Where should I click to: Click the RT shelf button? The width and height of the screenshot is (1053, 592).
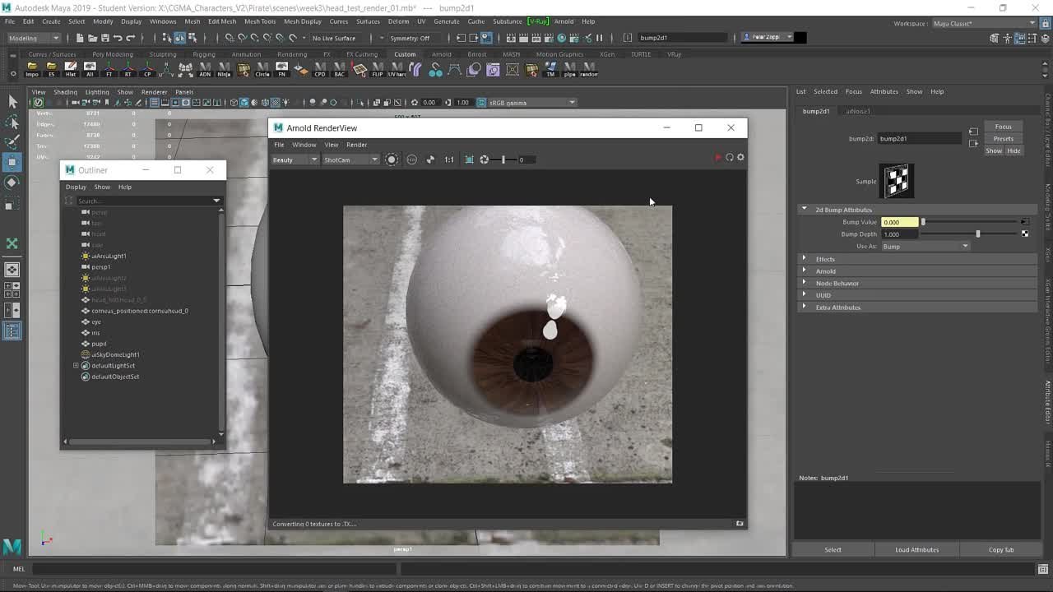(x=128, y=70)
